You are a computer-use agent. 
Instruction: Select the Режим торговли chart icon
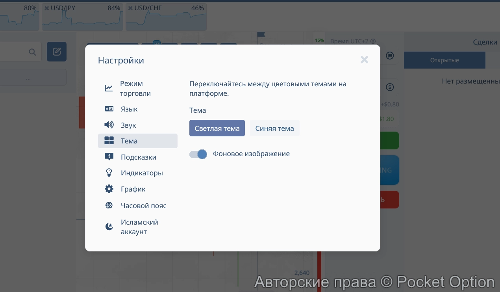tap(109, 88)
